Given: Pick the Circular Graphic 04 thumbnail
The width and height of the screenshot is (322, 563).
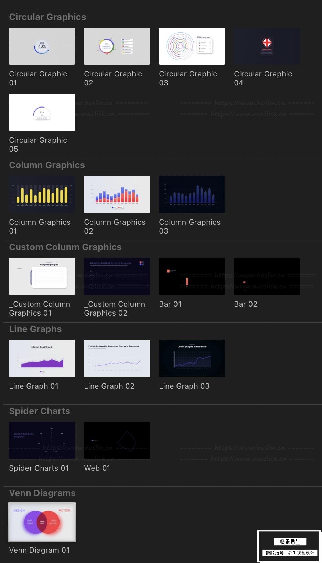Looking at the screenshot, I should coord(267,46).
